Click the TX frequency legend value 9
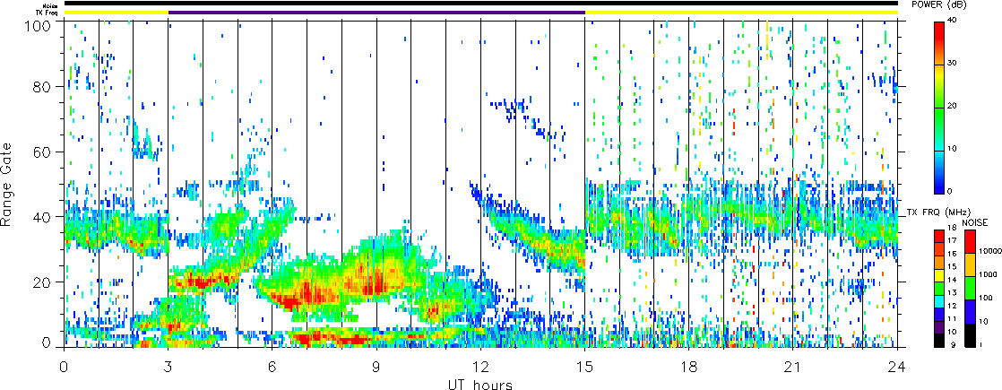 pos(953,344)
